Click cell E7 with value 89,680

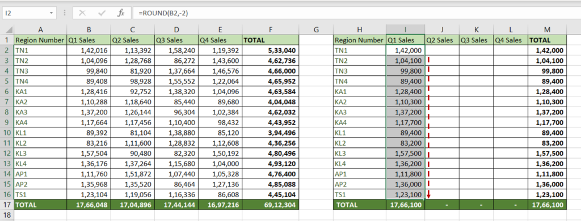[220, 102]
